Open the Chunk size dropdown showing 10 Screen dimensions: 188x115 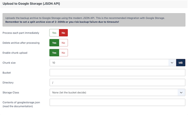(x=113, y=63)
